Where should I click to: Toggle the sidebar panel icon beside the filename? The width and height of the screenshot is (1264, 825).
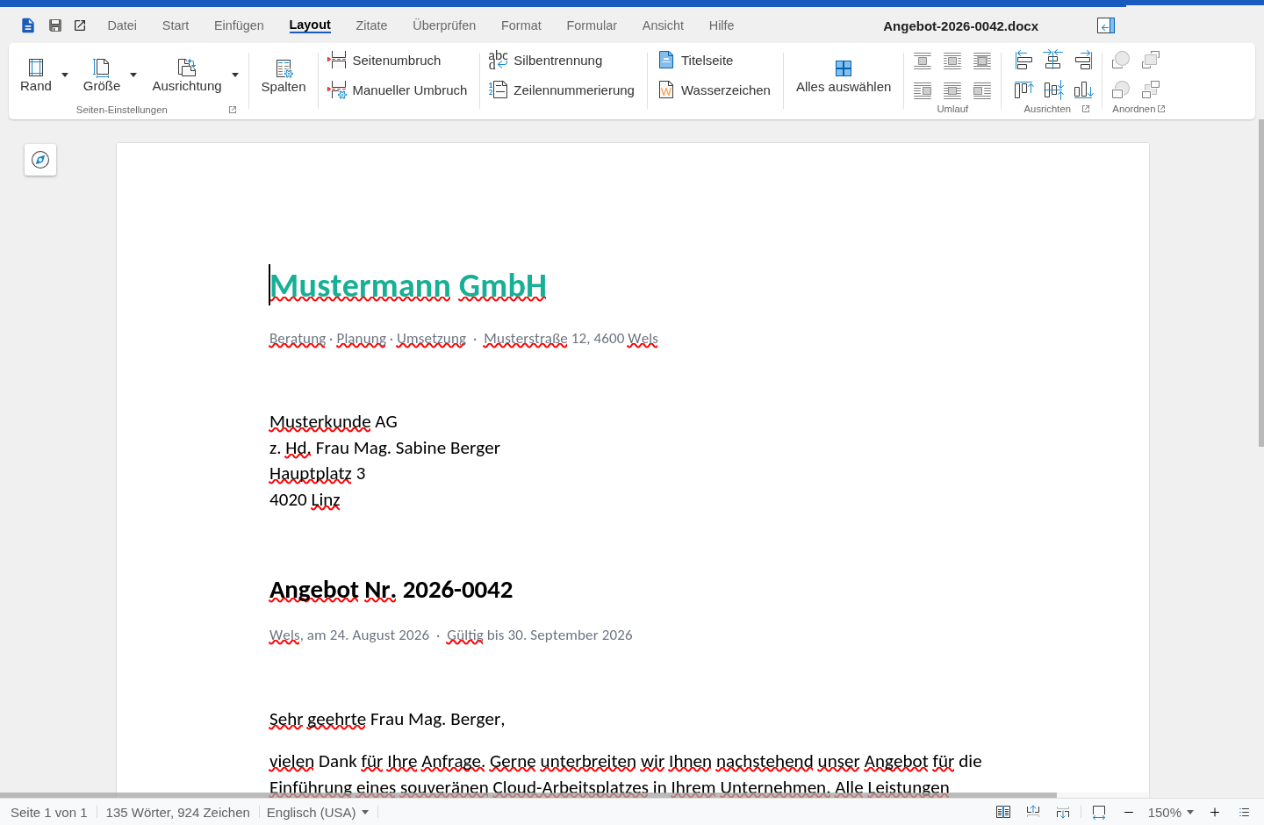tap(1106, 25)
